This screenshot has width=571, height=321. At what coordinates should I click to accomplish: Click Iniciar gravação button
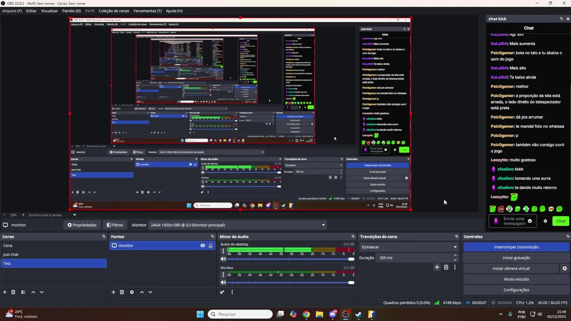click(516, 258)
